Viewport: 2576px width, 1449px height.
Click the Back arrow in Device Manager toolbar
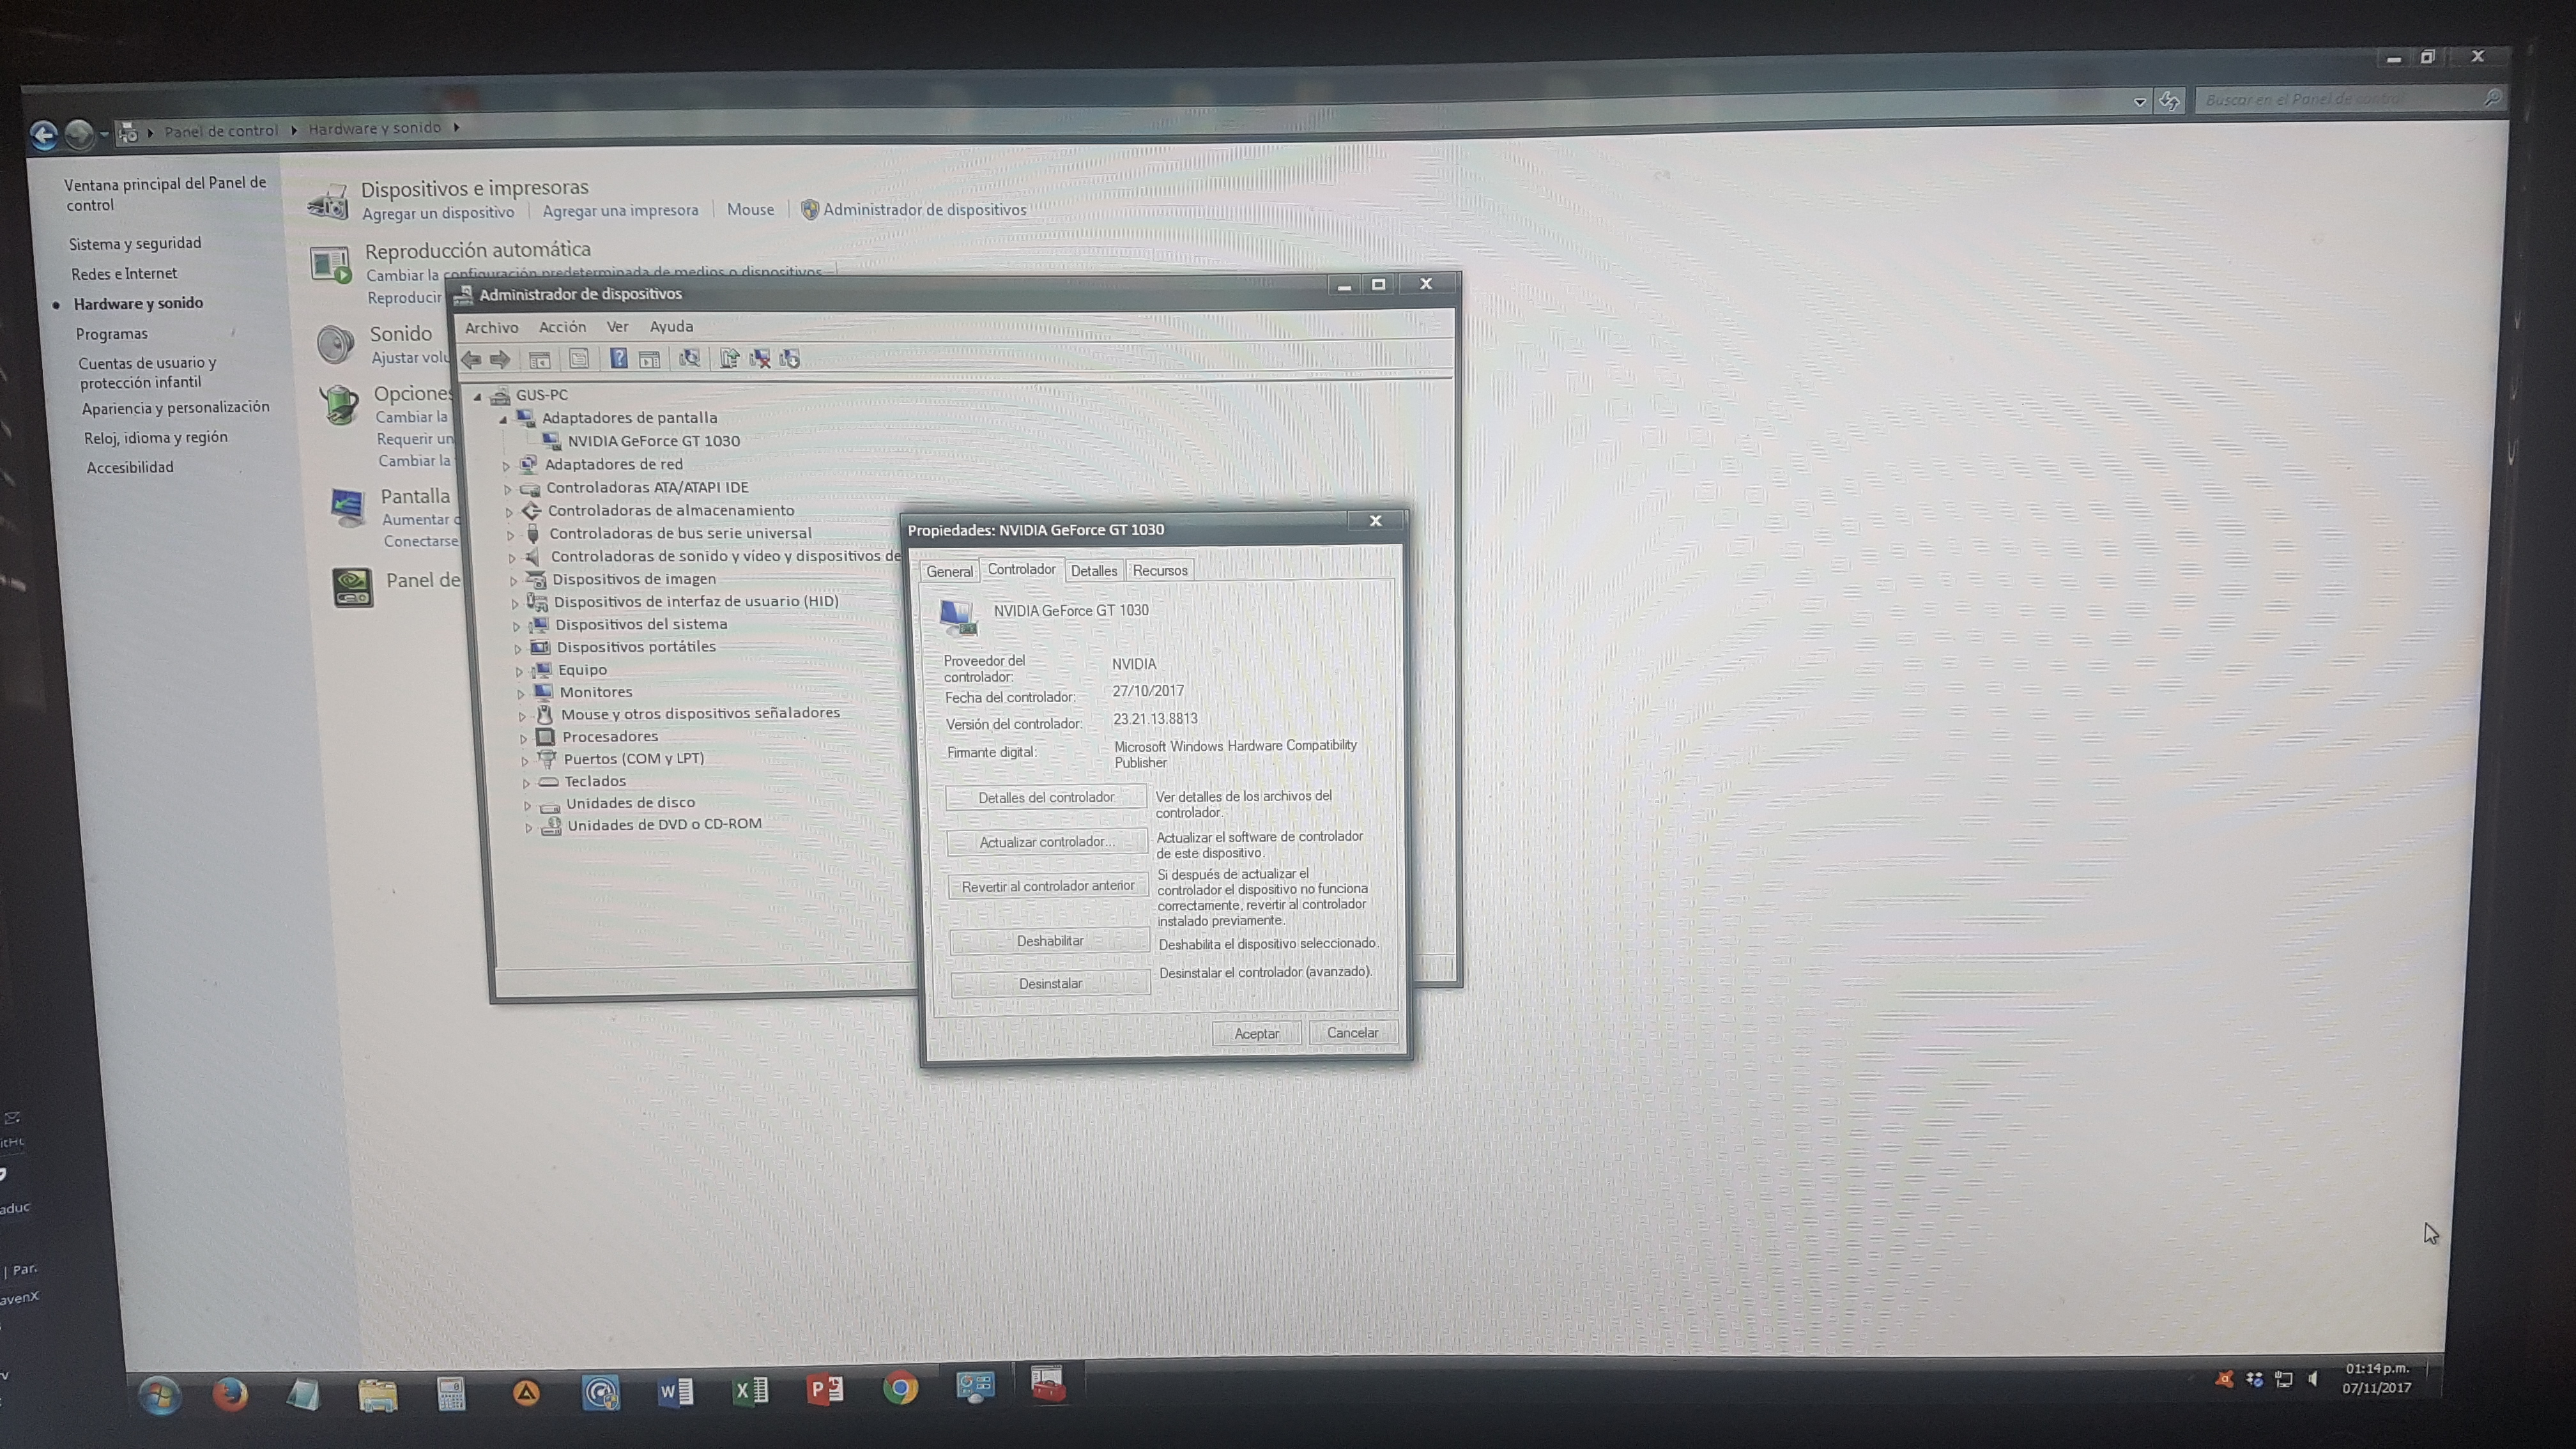click(471, 359)
